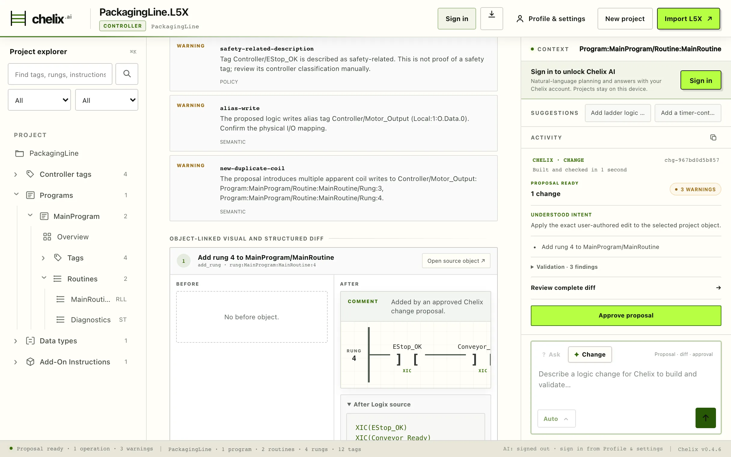This screenshot has height=457, width=731.
Task: Choose Add a timer-cont... suggestion chip
Action: 688,113
